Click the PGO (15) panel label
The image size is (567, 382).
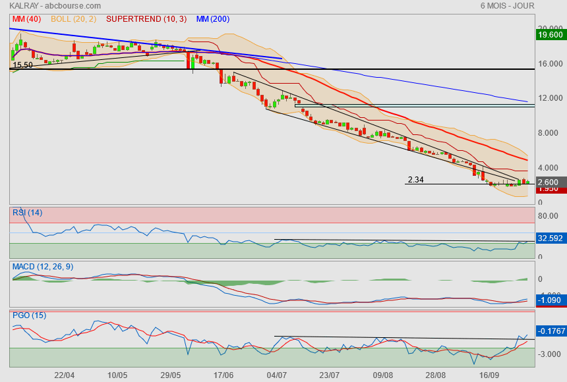[29, 315]
